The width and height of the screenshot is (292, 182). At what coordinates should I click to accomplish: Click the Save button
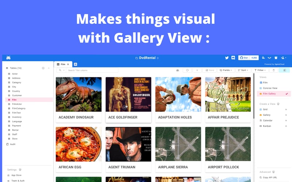point(210,70)
